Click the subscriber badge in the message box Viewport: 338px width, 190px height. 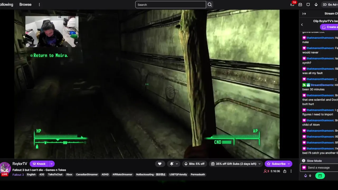[x=304, y=168]
